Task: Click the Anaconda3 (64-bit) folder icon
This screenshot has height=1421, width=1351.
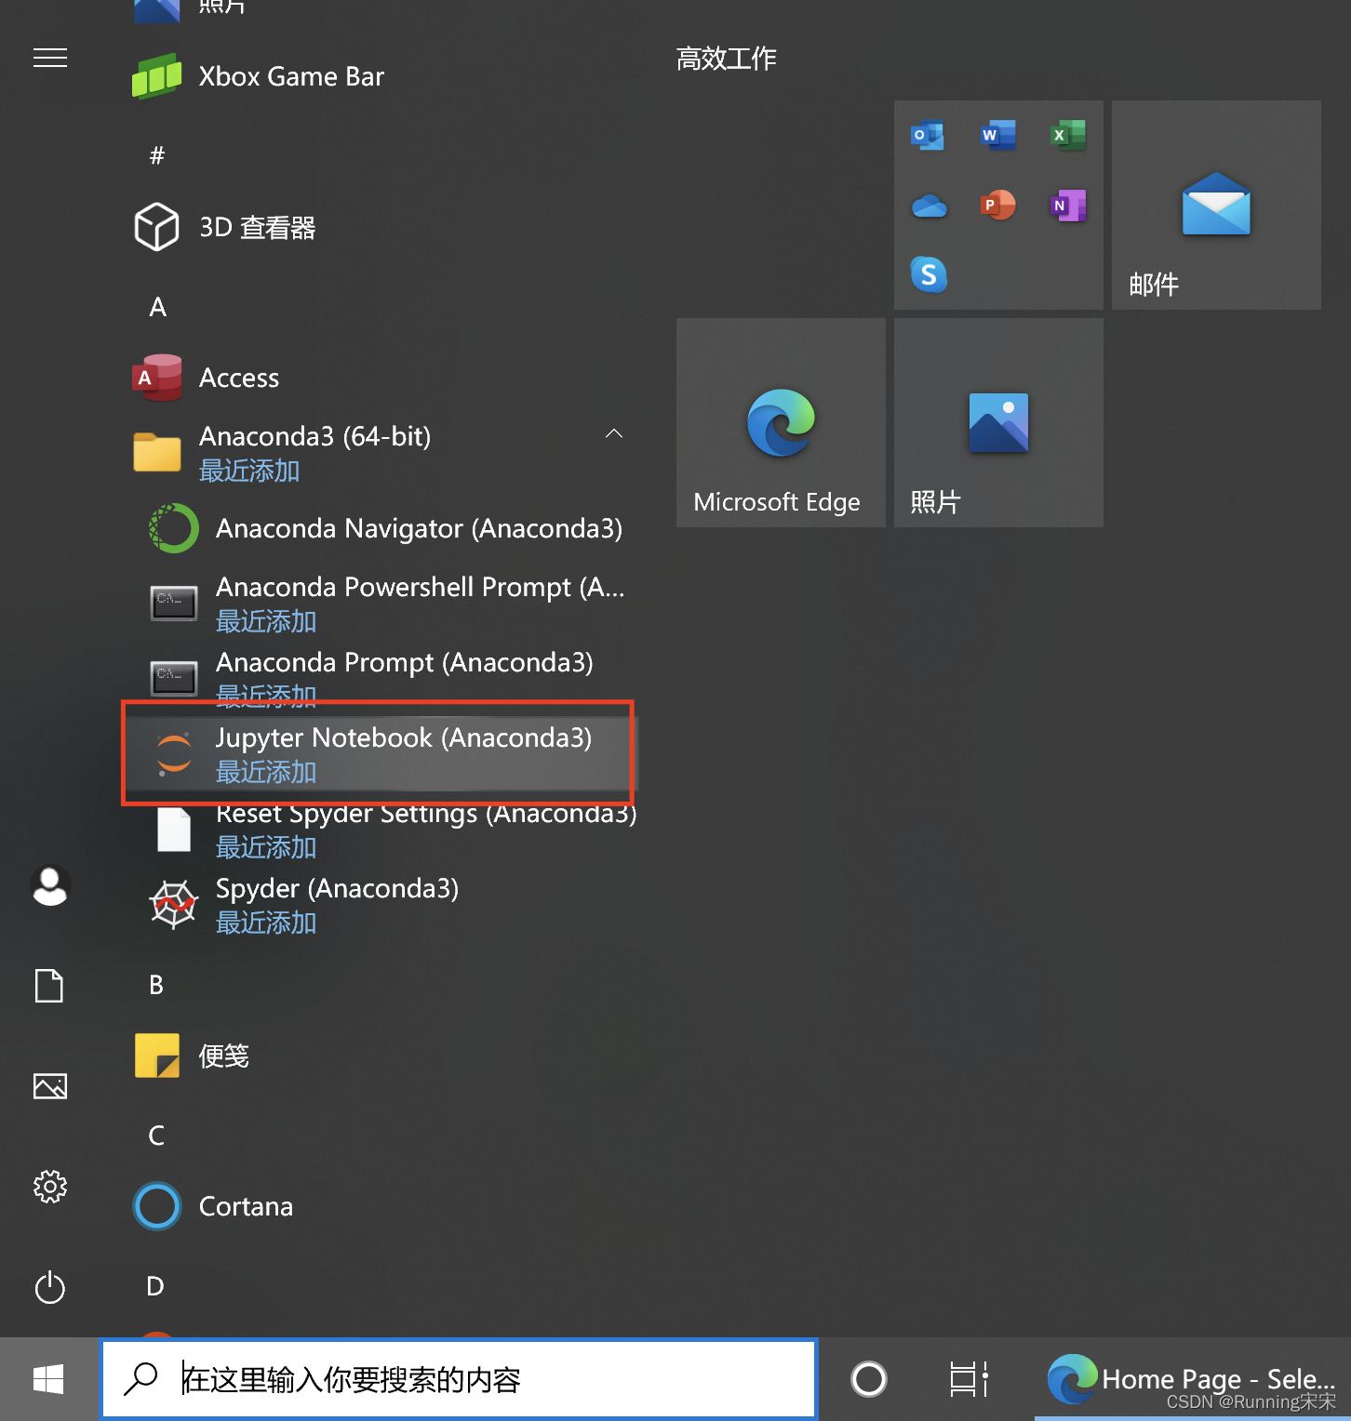Action: [157, 453]
